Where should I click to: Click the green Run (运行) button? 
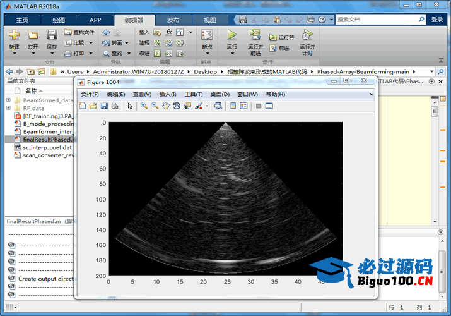point(231,37)
